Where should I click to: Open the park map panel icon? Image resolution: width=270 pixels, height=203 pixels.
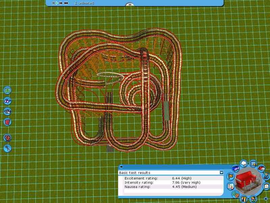[x=7, y=90]
